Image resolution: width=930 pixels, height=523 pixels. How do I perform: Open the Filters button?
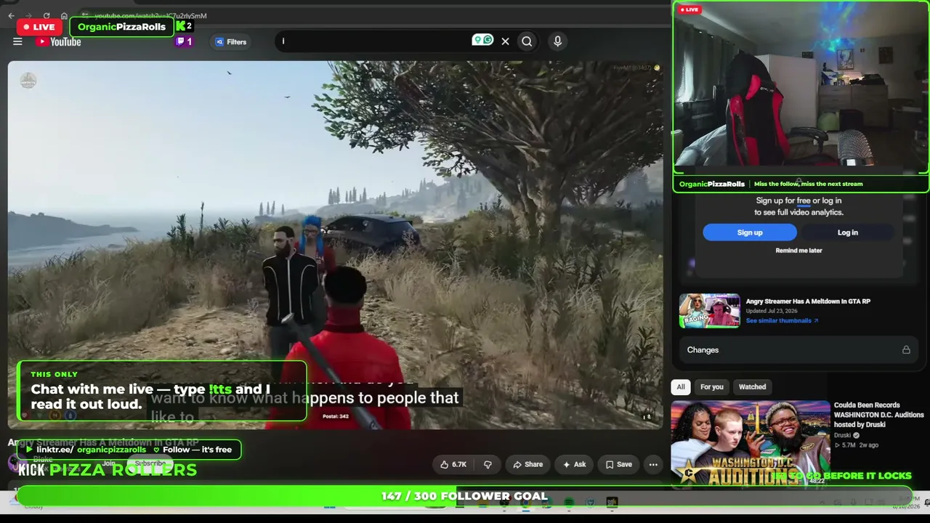pyautogui.click(x=231, y=42)
